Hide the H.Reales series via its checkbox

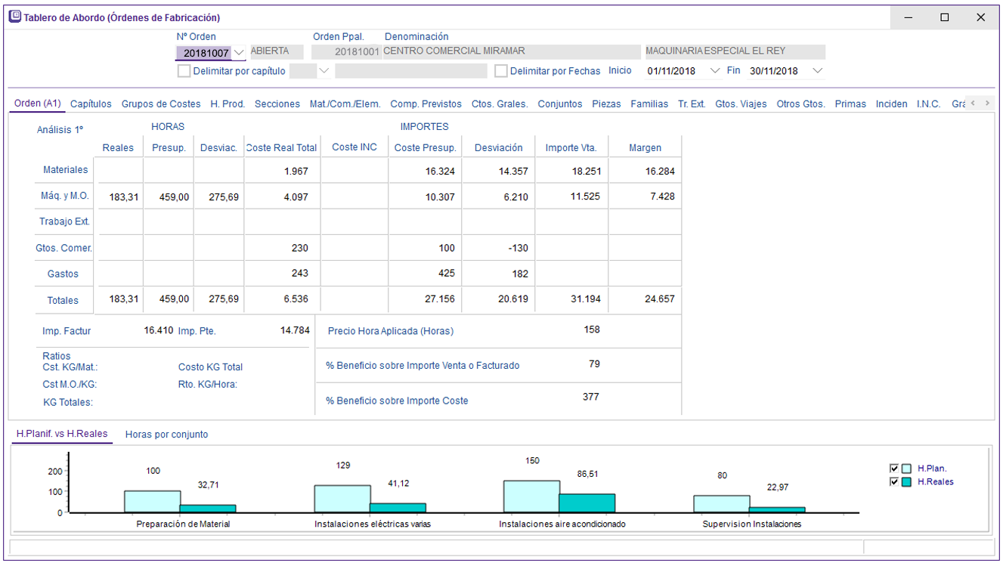[895, 481]
